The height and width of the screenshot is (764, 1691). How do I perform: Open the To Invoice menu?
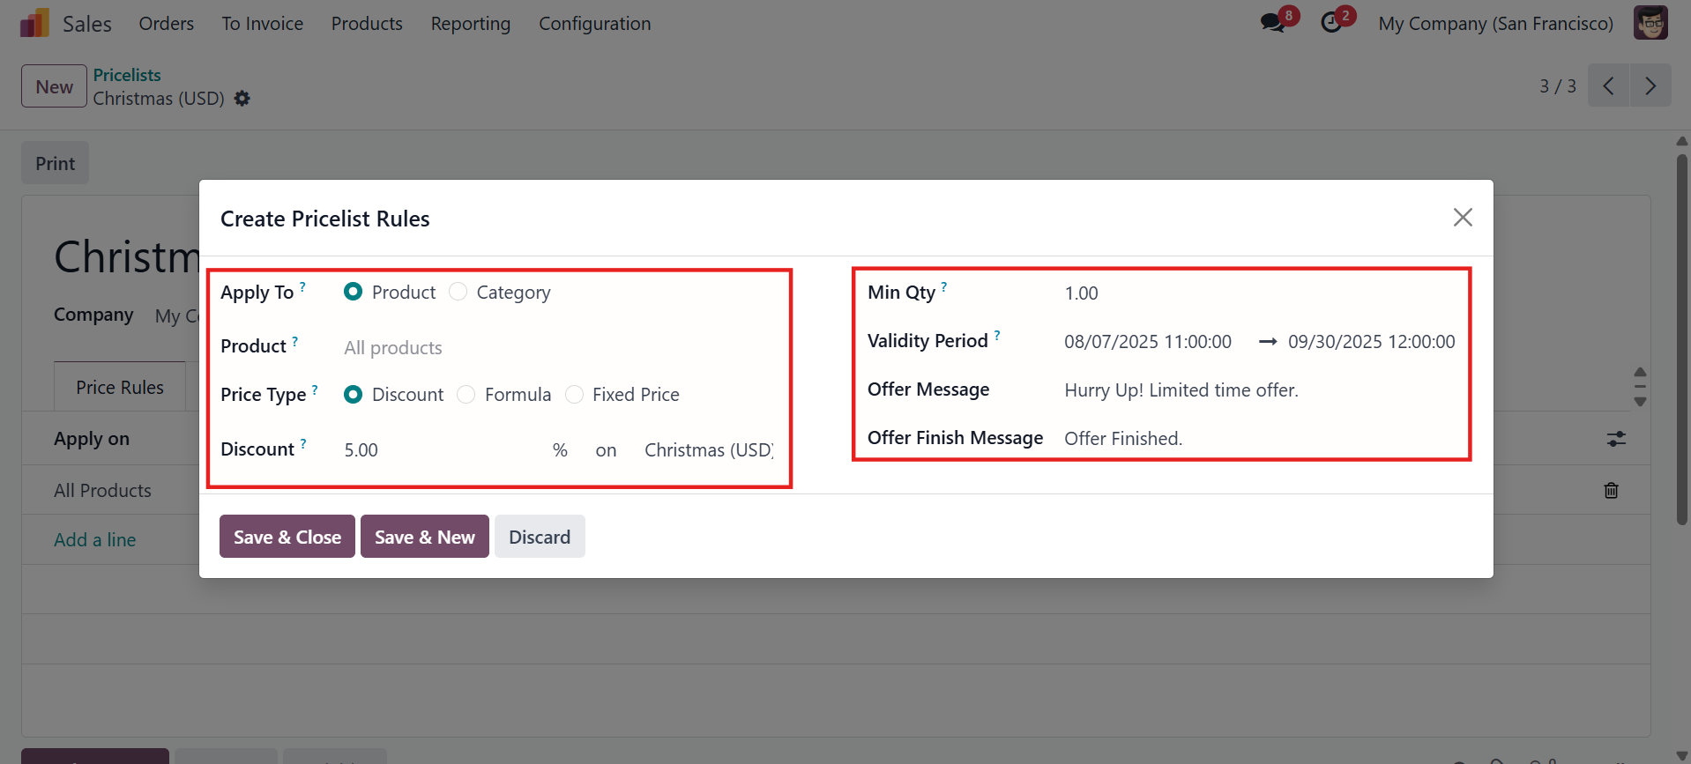click(263, 24)
